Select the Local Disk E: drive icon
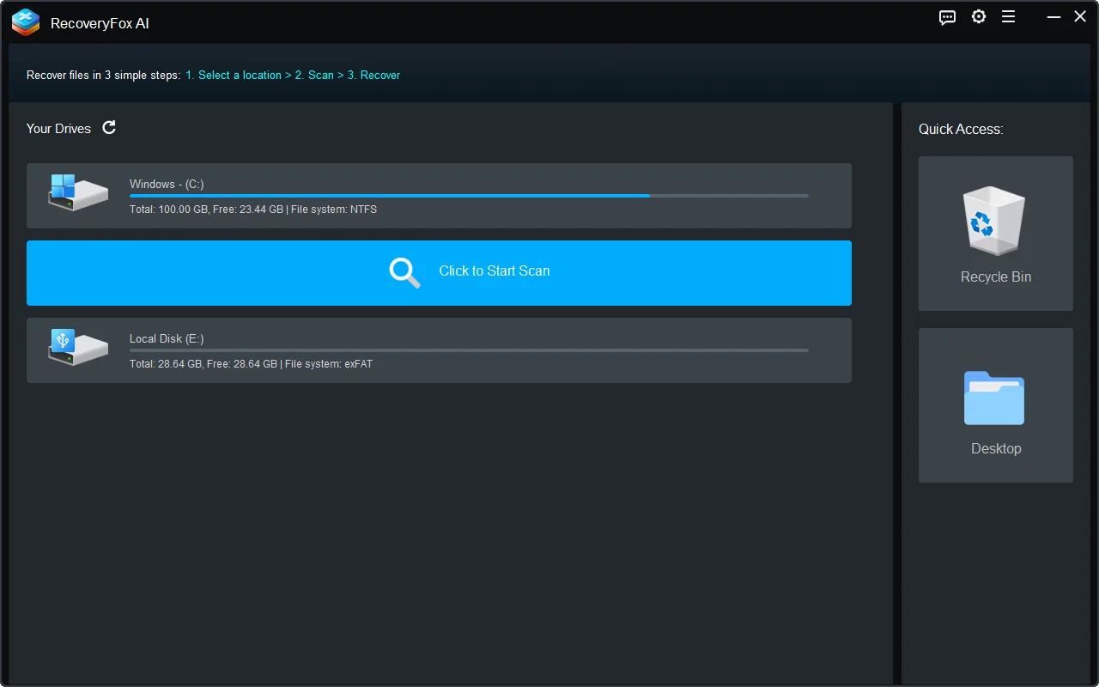The width and height of the screenshot is (1099, 687). (77, 348)
